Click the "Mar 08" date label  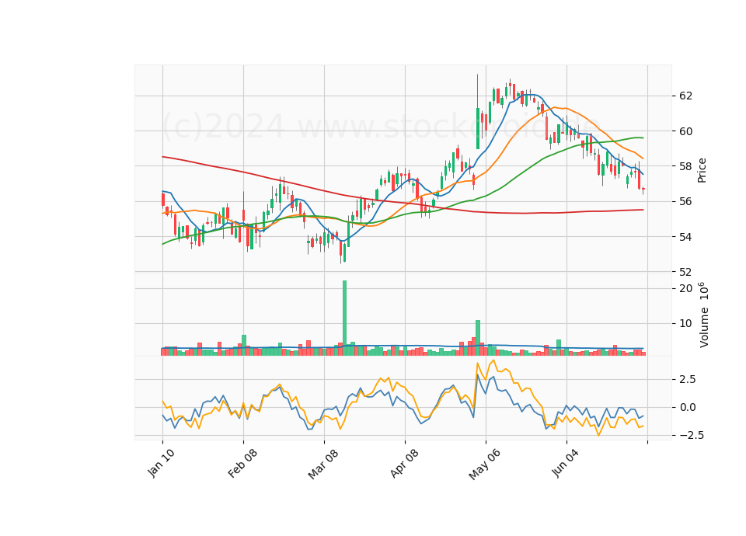click(x=323, y=463)
